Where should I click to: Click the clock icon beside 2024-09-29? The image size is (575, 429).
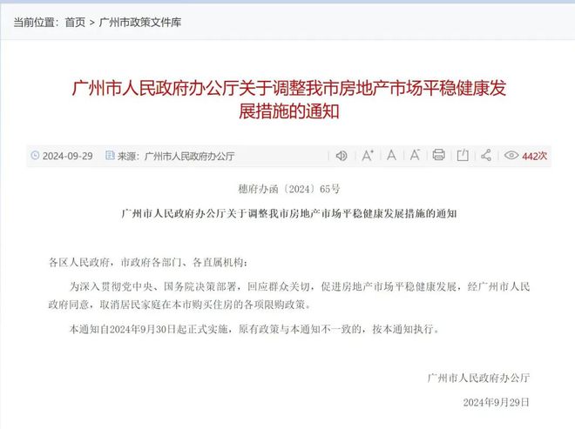tap(35, 156)
